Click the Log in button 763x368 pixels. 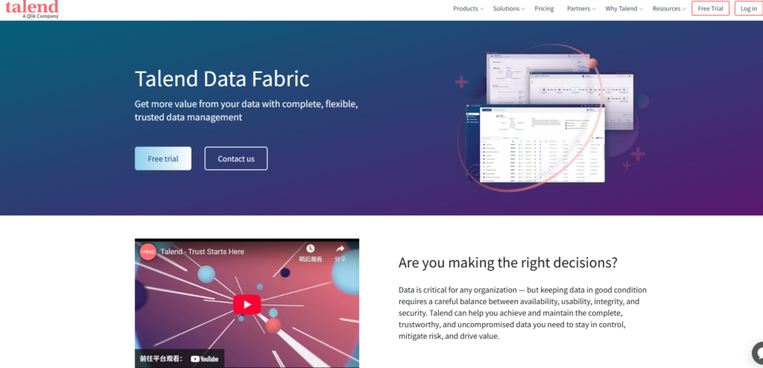tap(748, 9)
